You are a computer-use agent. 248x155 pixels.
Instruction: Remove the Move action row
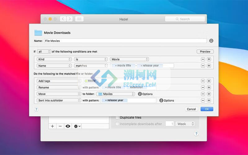pos(203,94)
